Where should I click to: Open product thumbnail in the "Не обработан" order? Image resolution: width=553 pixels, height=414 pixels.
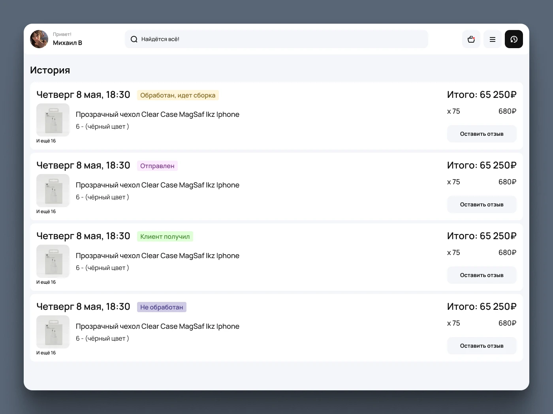(53, 332)
